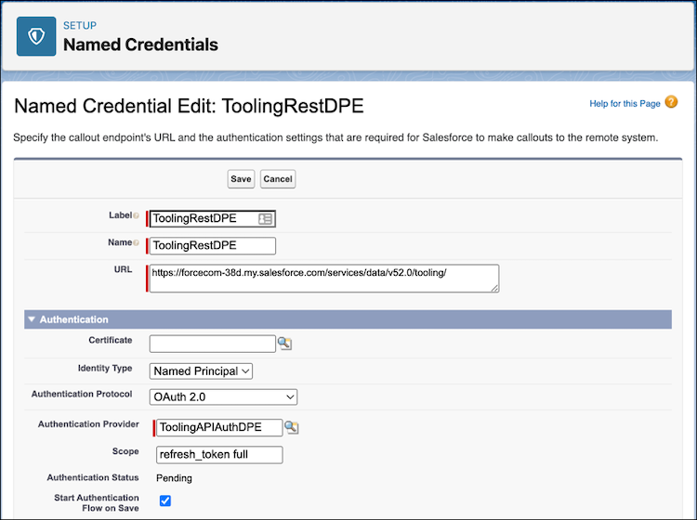Open the Authentication Provider lookup icon
The width and height of the screenshot is (697, 520).
[x=292, y=428]
